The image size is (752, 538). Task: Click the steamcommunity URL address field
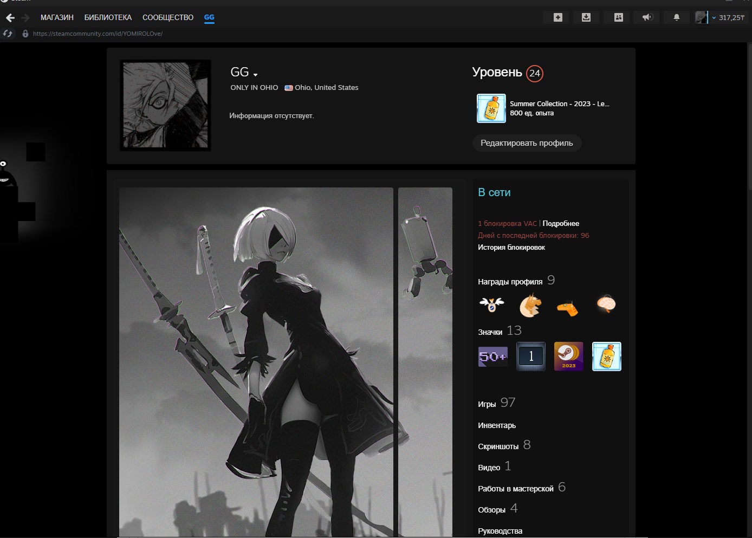tap(98, 34)
